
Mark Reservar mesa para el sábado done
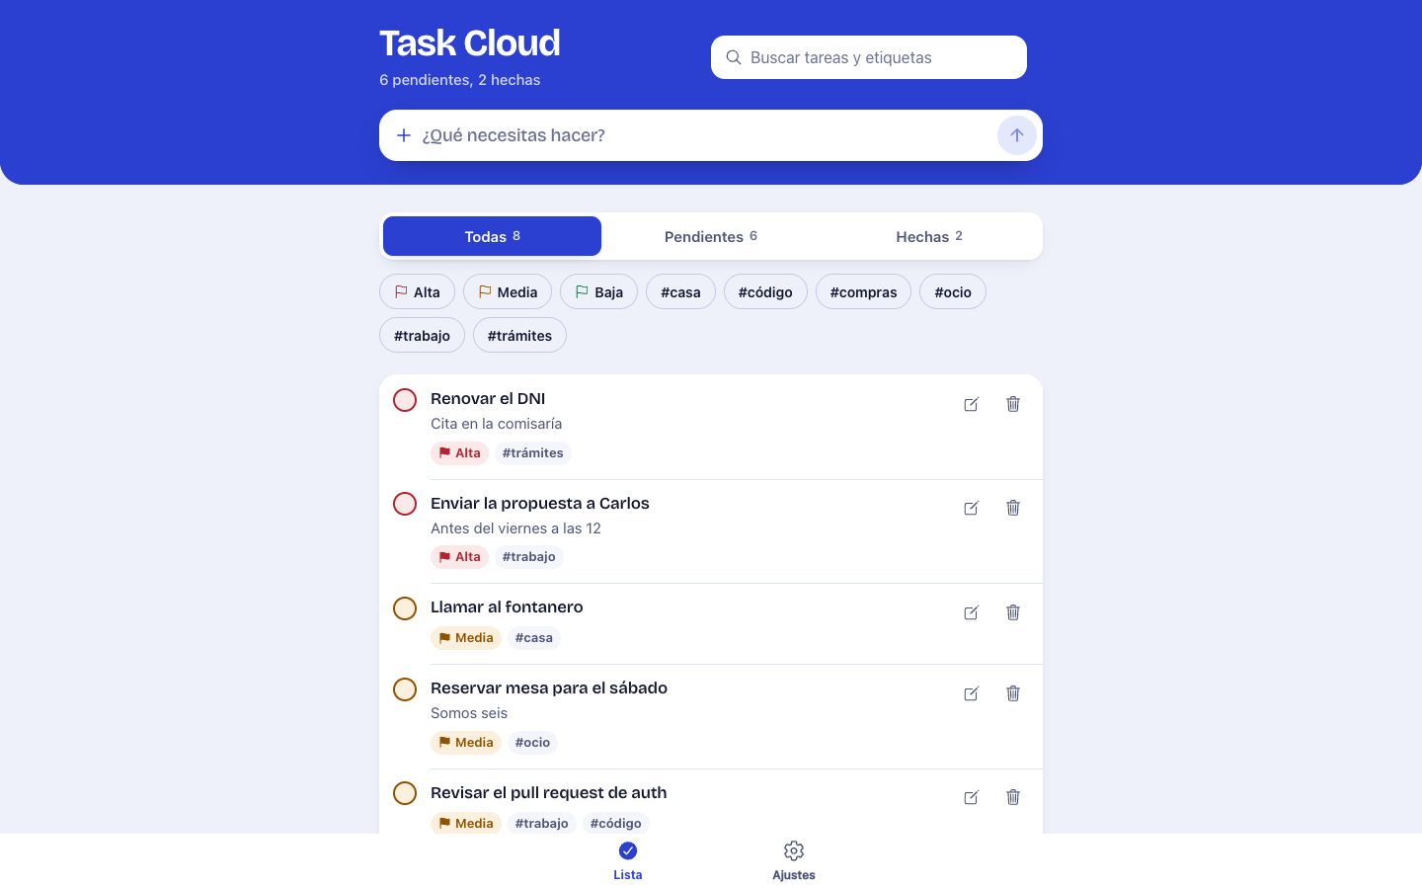(x=405, y=689)
